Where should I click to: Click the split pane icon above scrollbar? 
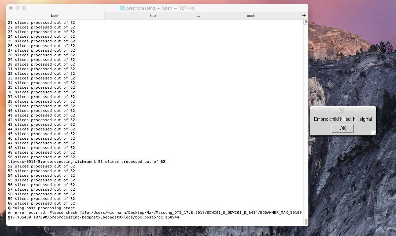pyautogui.click(x=306, y=22)
